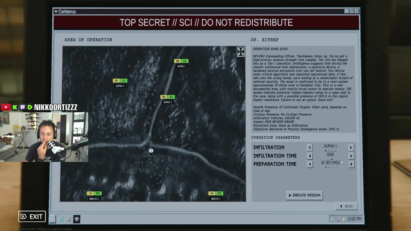
Task: Decrease the preparation time
Action: click(310, 164)
